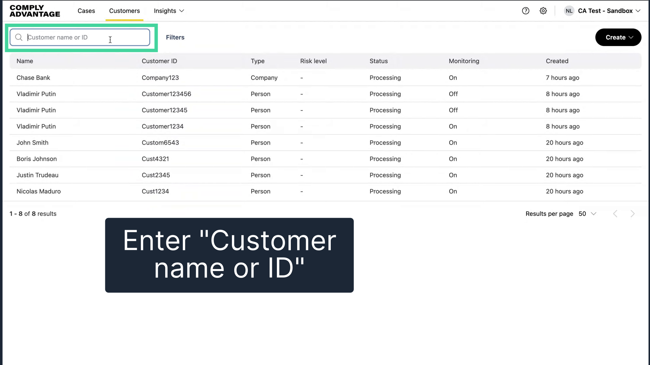Switch to the Cases tab
This screenshot has width=650, height=365.
[x=86, y=10]
